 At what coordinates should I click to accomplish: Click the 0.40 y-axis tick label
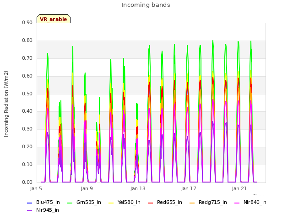27,111
